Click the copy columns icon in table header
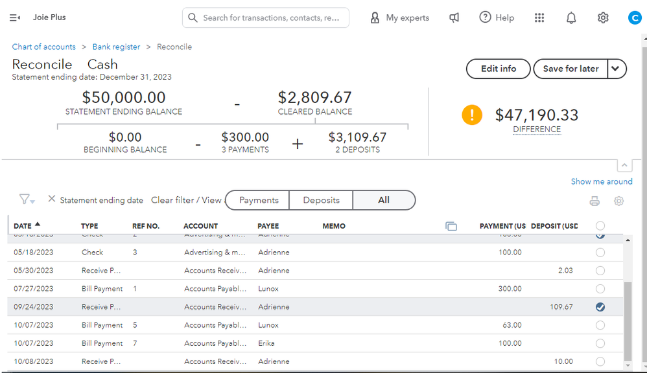647x373 pixels. (451, 226)
